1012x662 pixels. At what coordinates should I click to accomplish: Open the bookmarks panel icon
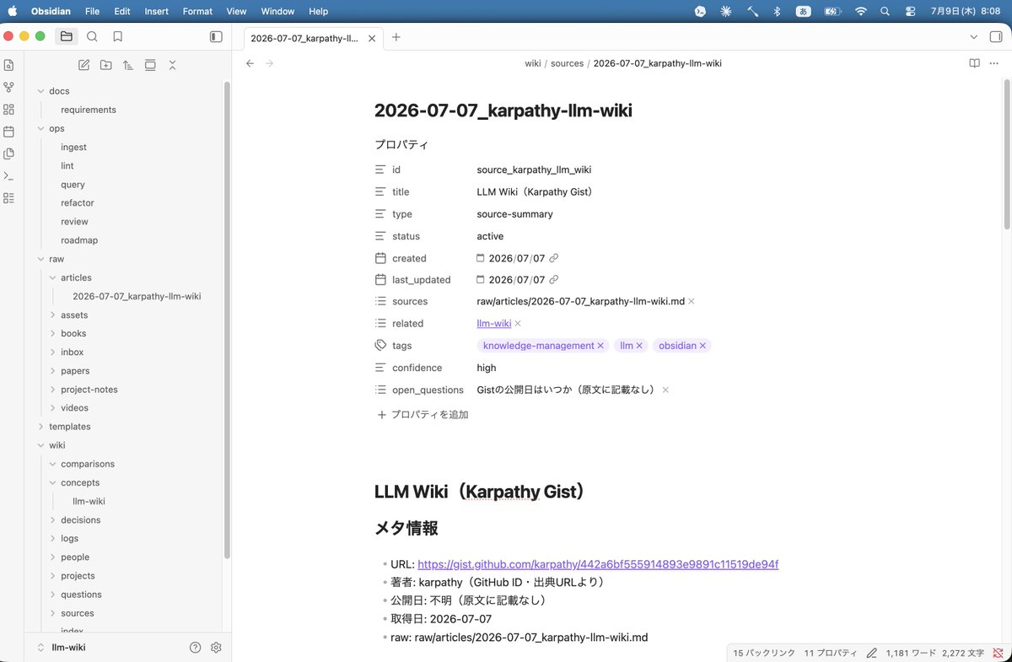pos(117,36)
